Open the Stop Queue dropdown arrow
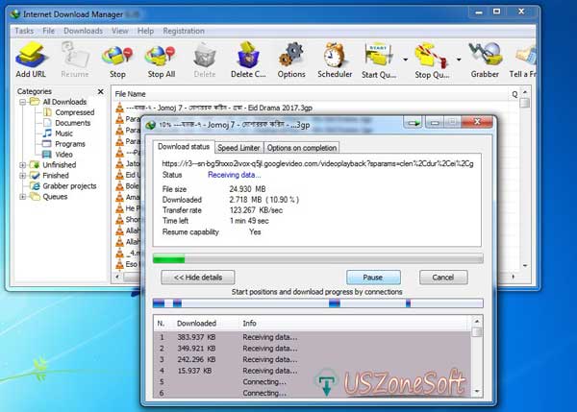The height and width of the screenshot is (412, 577). 459,60
